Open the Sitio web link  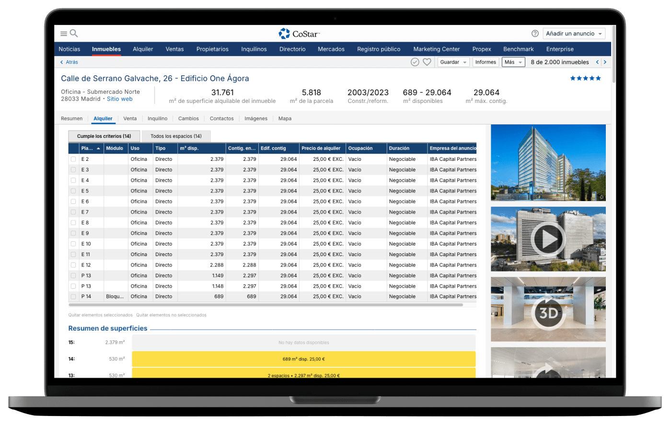[119, 99]
